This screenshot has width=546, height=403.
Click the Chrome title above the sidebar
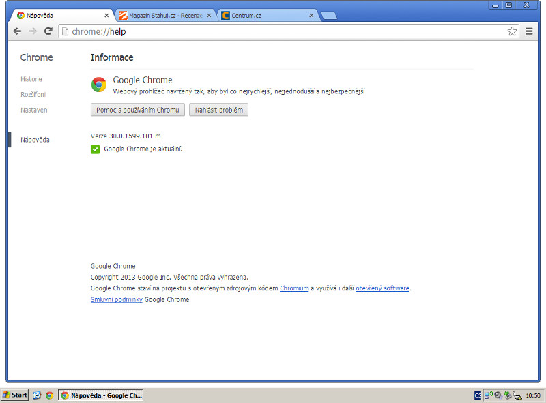[37, 57]
